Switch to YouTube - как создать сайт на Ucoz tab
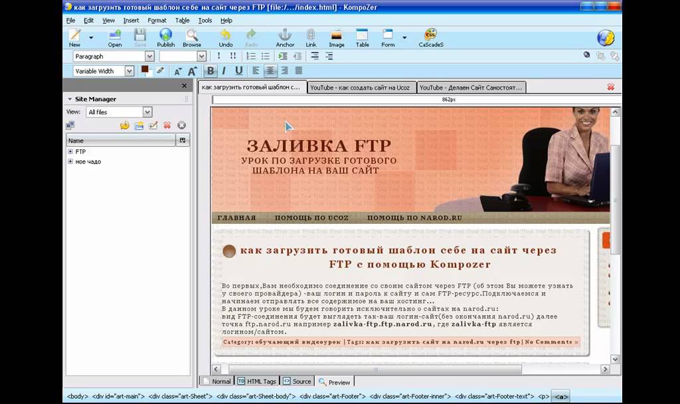The image size is (680, 404). click(362, 87)
